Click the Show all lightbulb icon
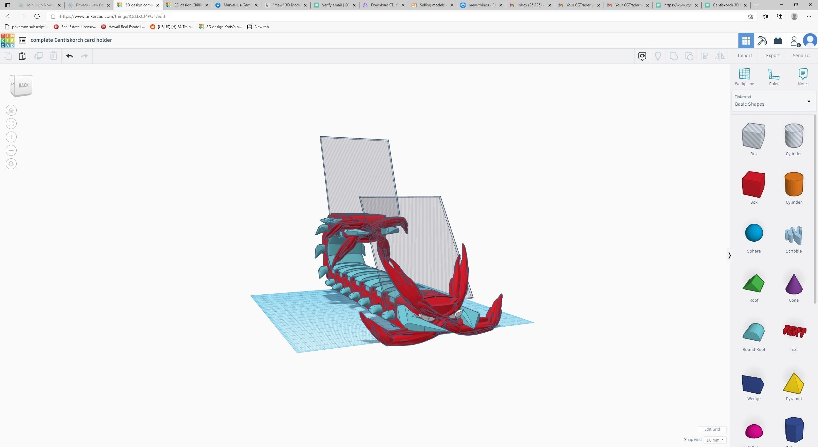This screenshot has width=818, height=447. (658, 56)
